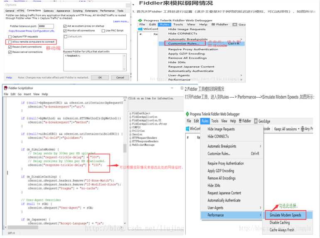Open Tools tab in Options dialog
Viewport: 320px width, 238px height.
tap(120, 11)
